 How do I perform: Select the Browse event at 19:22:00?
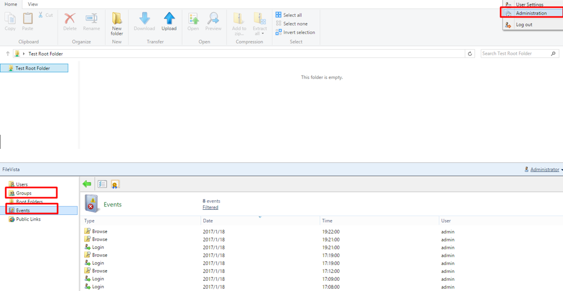[x=322, y=232]
